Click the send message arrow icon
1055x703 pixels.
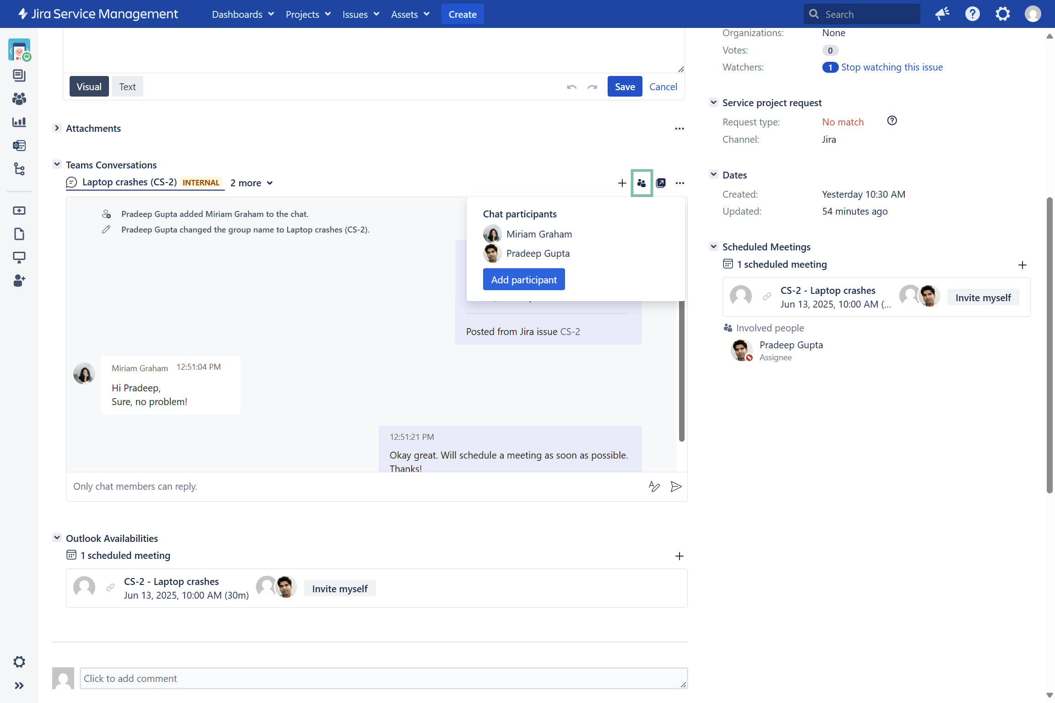(676, 487)
